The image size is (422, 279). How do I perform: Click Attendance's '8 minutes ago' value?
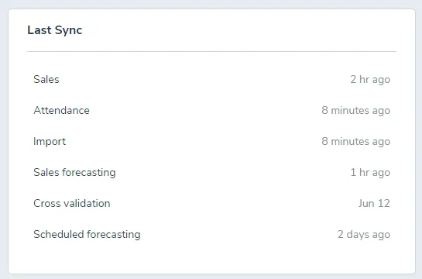click(355, 111)
